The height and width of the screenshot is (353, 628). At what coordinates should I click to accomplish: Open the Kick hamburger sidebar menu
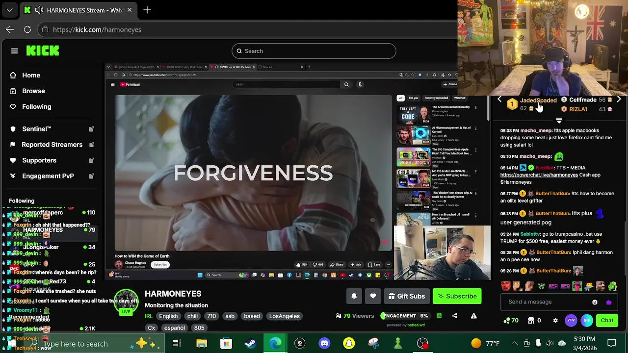click(14, 51)
